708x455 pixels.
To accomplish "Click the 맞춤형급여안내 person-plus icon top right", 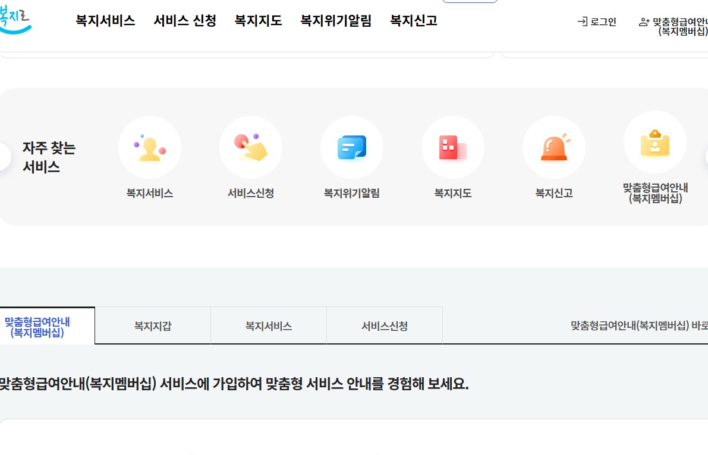I will pyautogui.click(x=644, y=22).
